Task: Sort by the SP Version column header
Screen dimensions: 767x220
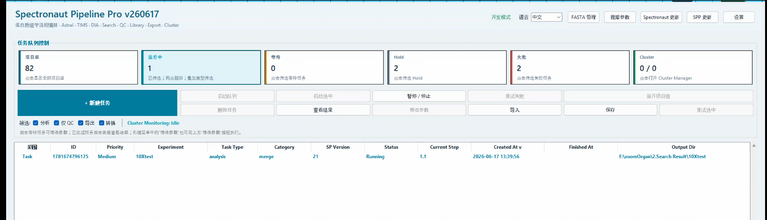Action: [338, 147]
